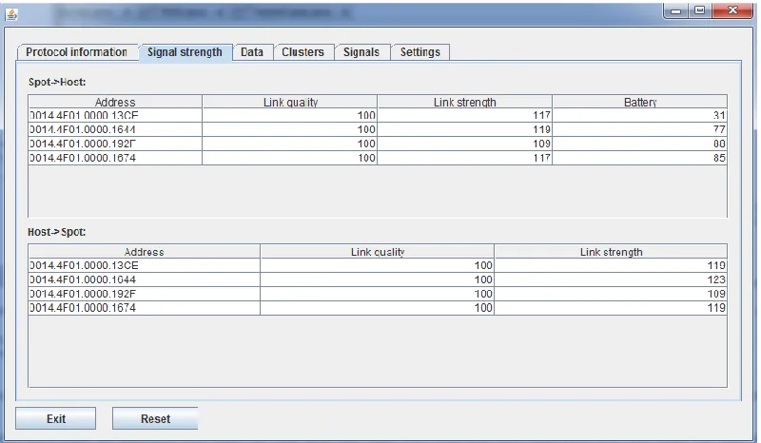Click link quality 100 in Host->Spot 13CE row
761x443 pixels.
click(378, 265)
